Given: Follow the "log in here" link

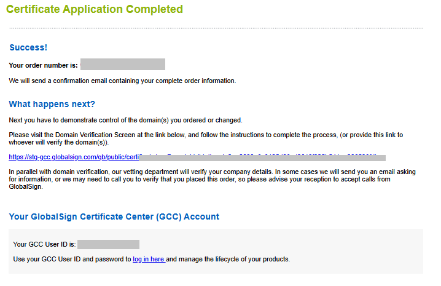Looking at the screenshot, I should click(149, 259).
